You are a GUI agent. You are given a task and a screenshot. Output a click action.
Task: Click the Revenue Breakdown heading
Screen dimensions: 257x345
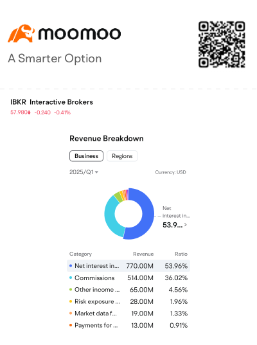click(x=107, y=139)
